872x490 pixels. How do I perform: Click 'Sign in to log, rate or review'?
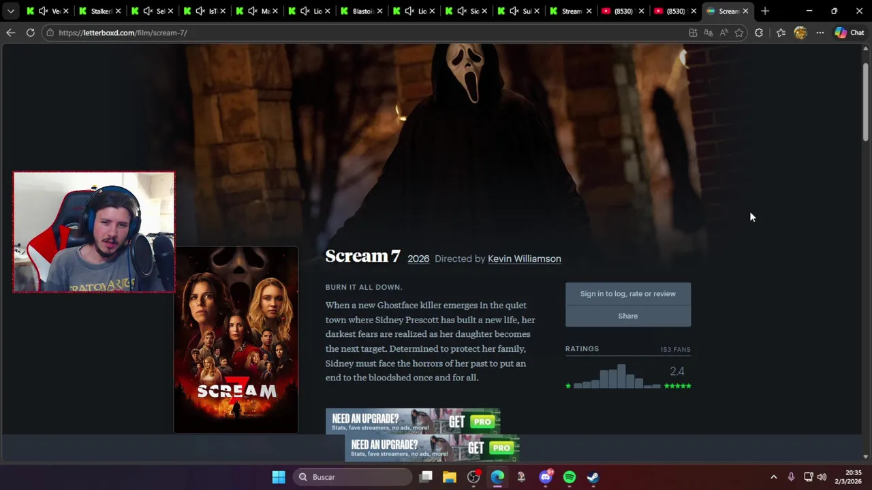pyautogui.click(x=628, y=293)
